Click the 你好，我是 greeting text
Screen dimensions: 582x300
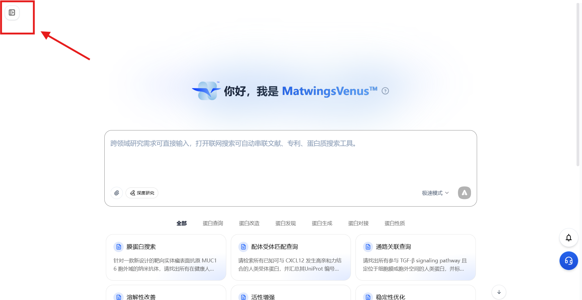(x=251, y=91)
